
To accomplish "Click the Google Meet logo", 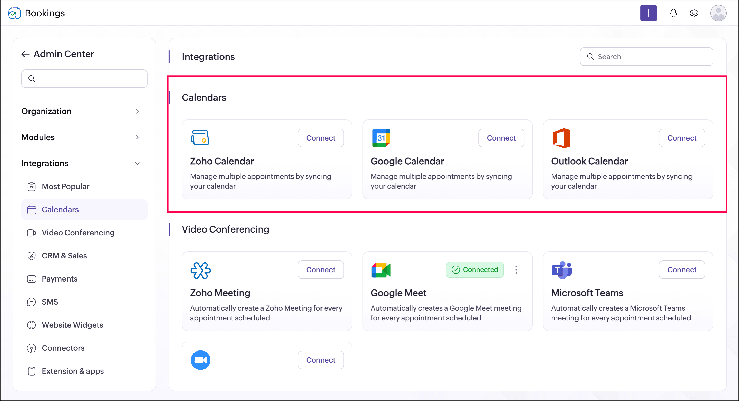I will [381, 270].
